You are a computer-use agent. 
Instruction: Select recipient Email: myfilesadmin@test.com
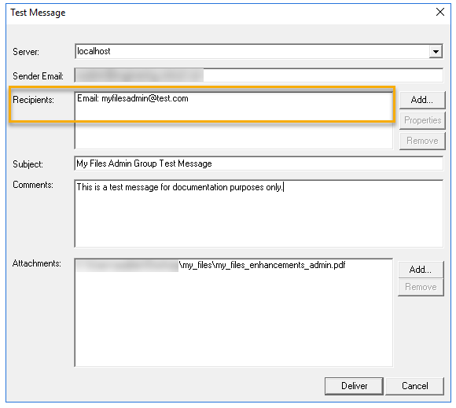133,98
